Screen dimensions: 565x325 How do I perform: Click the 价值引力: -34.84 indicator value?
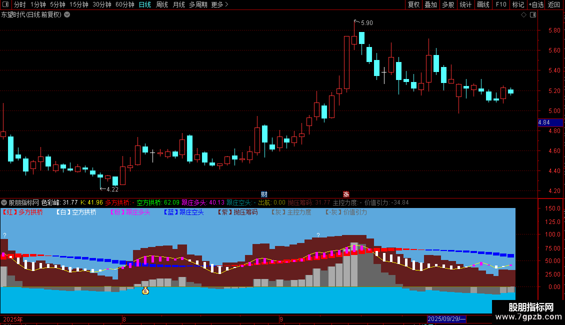point(386,202)
